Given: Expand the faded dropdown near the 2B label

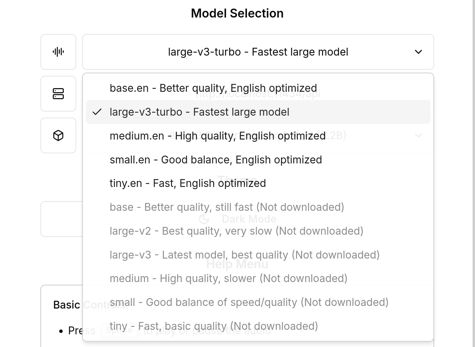Looking at the screenshot, I should (x=418, y=135).
